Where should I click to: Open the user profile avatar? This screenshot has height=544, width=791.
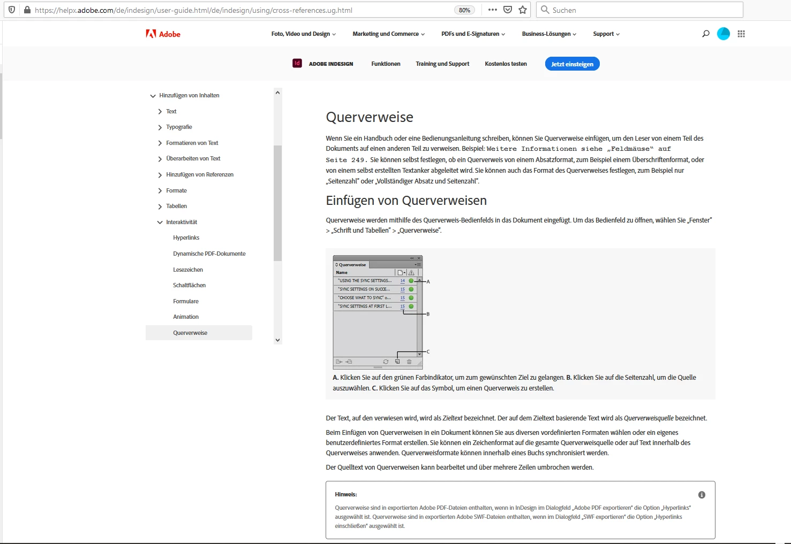pyautogui.click(x=724, y=34)
